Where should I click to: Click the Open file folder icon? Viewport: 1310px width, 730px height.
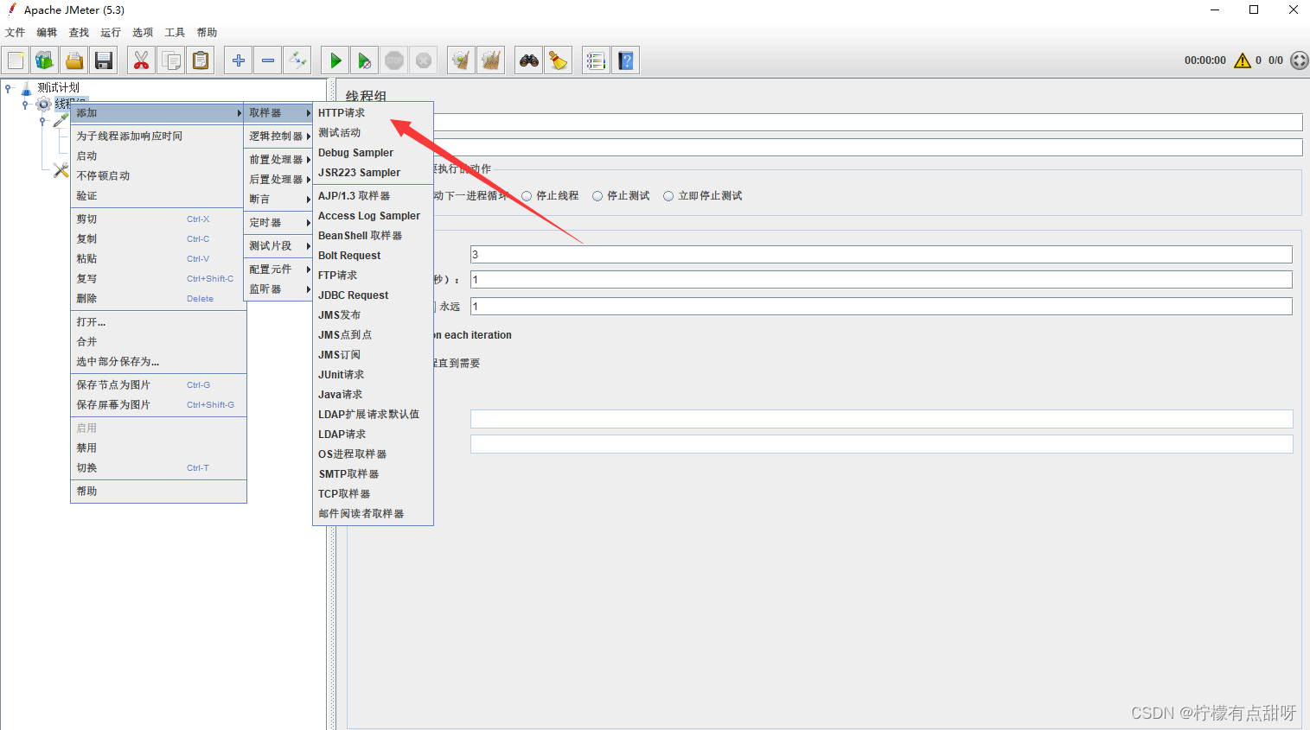74,60
